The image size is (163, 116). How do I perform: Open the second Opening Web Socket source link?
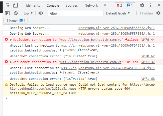point(116,34)
